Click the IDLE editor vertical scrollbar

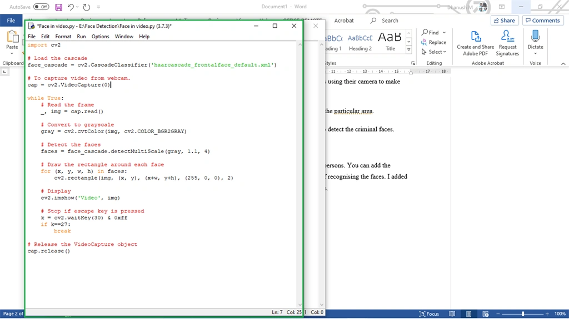click(x=300, y=175)
